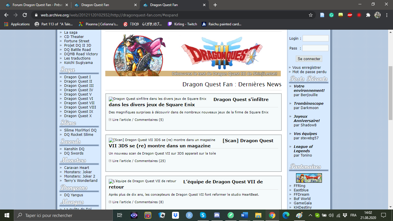Open the 'Dragon Quest VIII' sidebar link
This screenshot has height=221, width=393.
80,107
